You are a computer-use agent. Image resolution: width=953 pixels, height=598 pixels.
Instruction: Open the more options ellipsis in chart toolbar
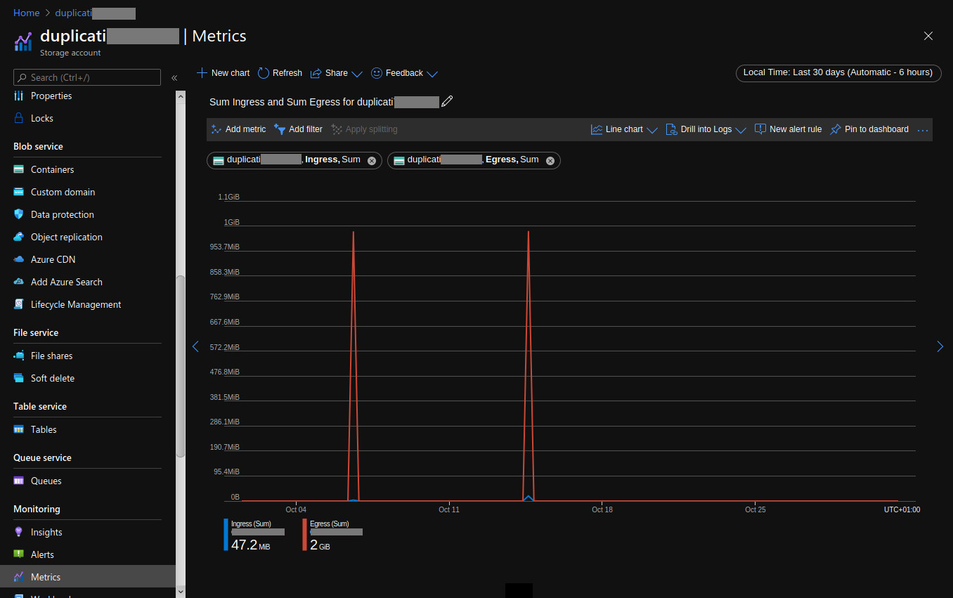click(x=923, y=130)
